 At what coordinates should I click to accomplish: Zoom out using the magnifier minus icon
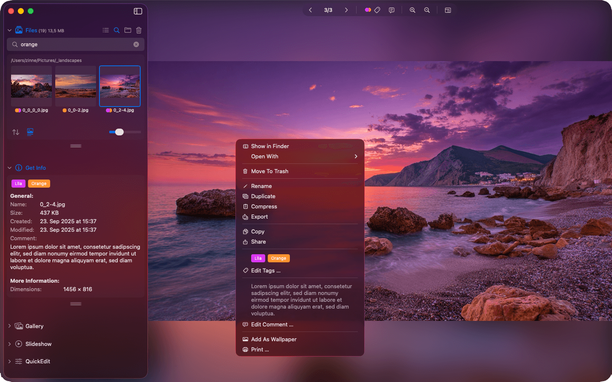click(x=427, y=10)
